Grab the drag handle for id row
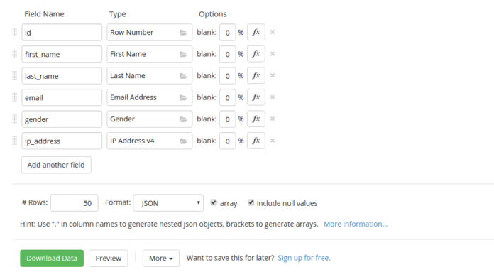Image resolution: width=494 pixels, height=277 pixels. point(14,32)
